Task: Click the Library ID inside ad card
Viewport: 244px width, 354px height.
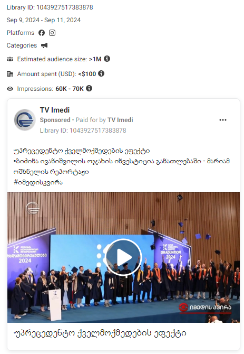Action: 83,131
